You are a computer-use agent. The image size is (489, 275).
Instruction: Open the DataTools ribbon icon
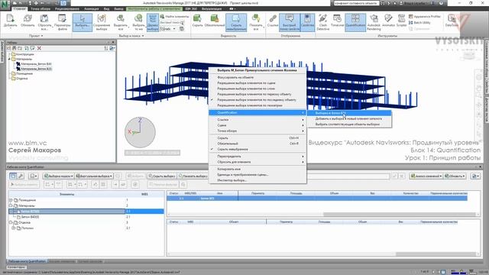(452, 21)
